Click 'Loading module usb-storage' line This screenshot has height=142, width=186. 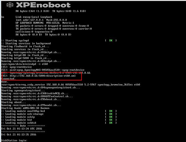pyautogui.click(x=22, y=114)
